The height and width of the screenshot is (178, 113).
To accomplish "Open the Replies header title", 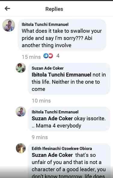I will click(54, 9).
